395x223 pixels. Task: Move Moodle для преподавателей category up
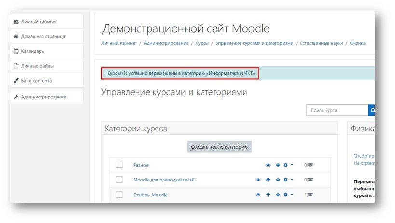point(268,180)
